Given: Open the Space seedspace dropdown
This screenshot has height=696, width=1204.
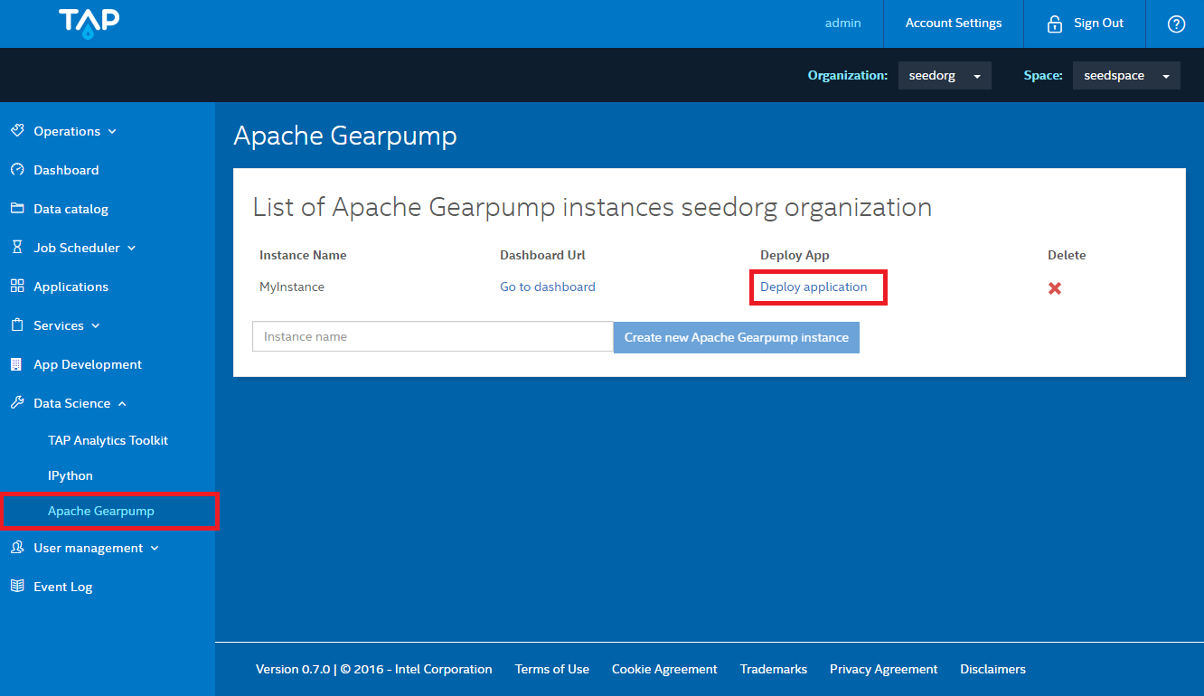Looking at the screenshot, I should tap(1126, 76).
